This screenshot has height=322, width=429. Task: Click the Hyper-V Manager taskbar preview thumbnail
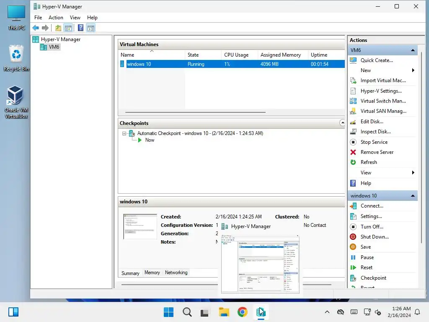pos(260,264)
